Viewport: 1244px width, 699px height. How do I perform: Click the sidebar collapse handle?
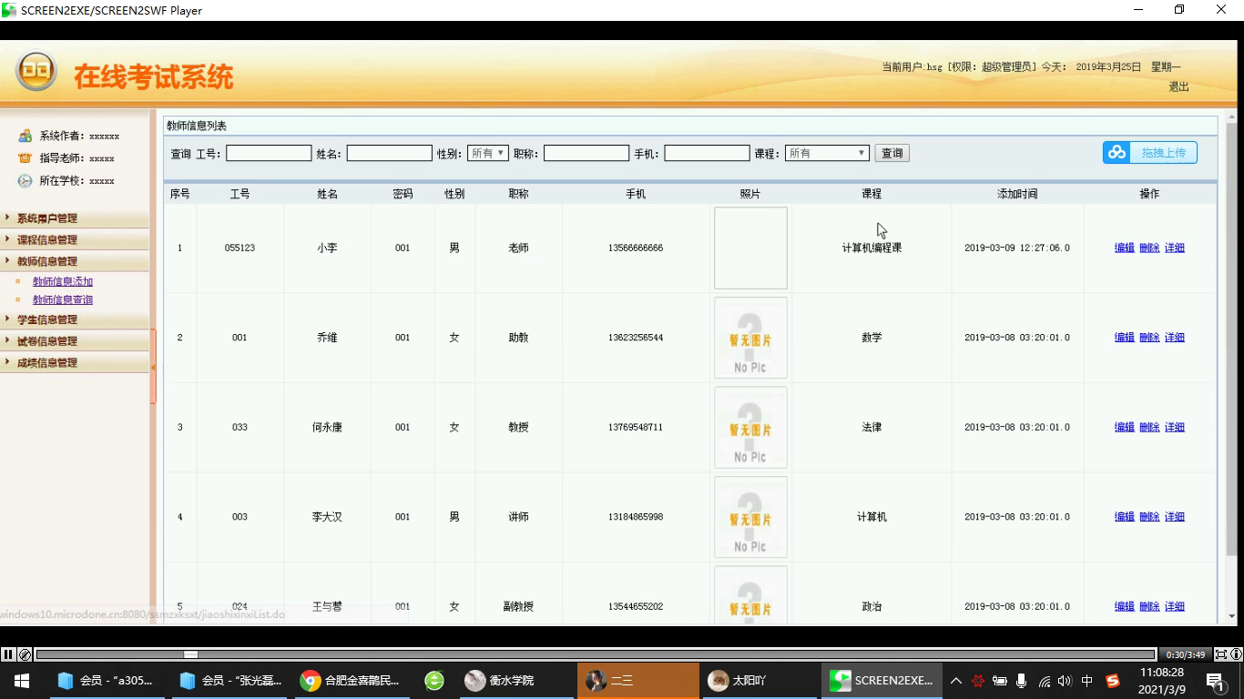[153, 367]
